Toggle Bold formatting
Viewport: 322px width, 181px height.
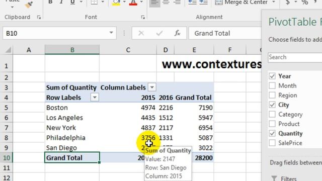(x=50, y=2)
